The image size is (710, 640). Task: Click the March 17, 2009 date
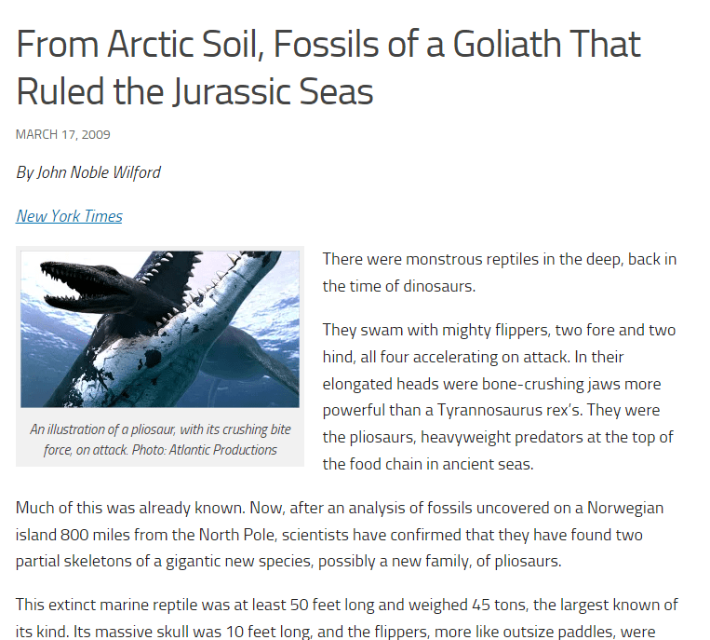coord(63,135)
